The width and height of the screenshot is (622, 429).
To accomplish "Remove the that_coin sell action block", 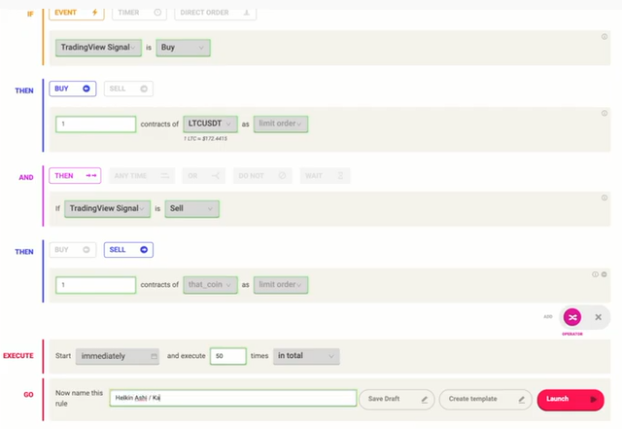I will tap(604, 274).
